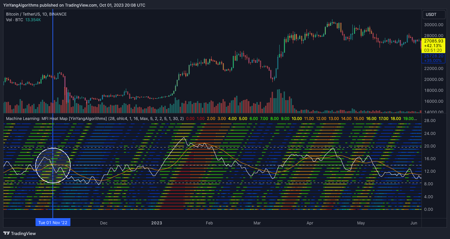Screen dimensions: 450x239
Task: Click the orange 2.00 value in indicator legend
Action: (211, 118)
